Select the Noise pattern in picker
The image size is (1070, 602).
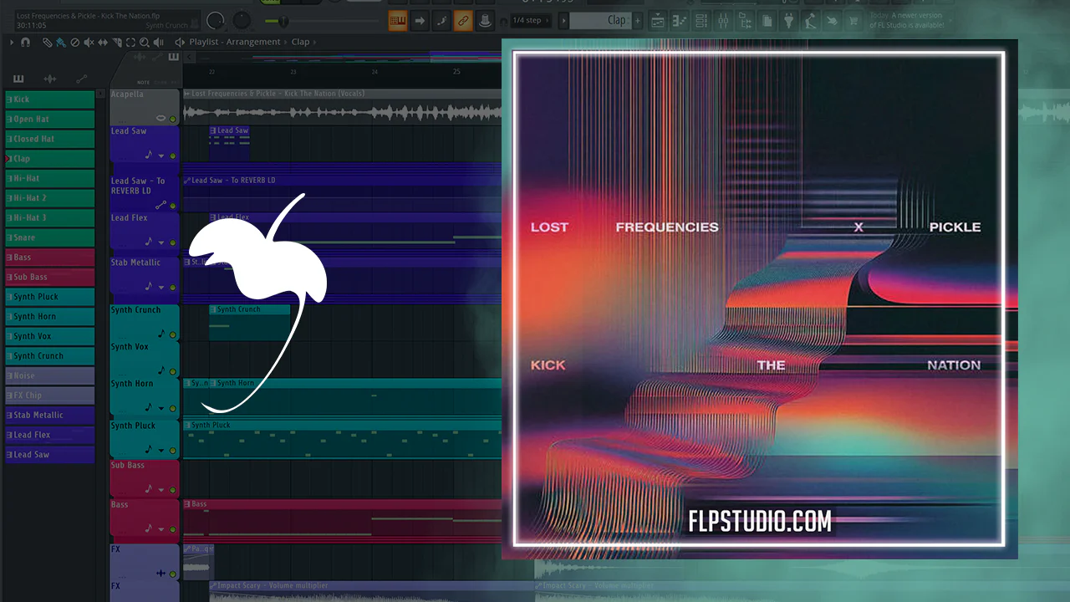pyautogui.click(x=49, y=375)
